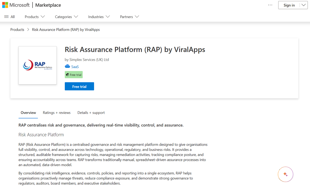
Task: Click the green Free trial badge
Action: 74,75
